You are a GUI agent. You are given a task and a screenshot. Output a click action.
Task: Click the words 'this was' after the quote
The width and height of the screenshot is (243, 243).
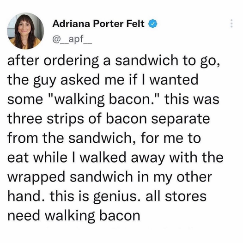(x=192, y=99)
